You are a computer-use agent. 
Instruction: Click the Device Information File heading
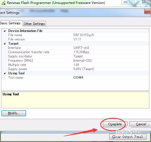coord(25,31)
